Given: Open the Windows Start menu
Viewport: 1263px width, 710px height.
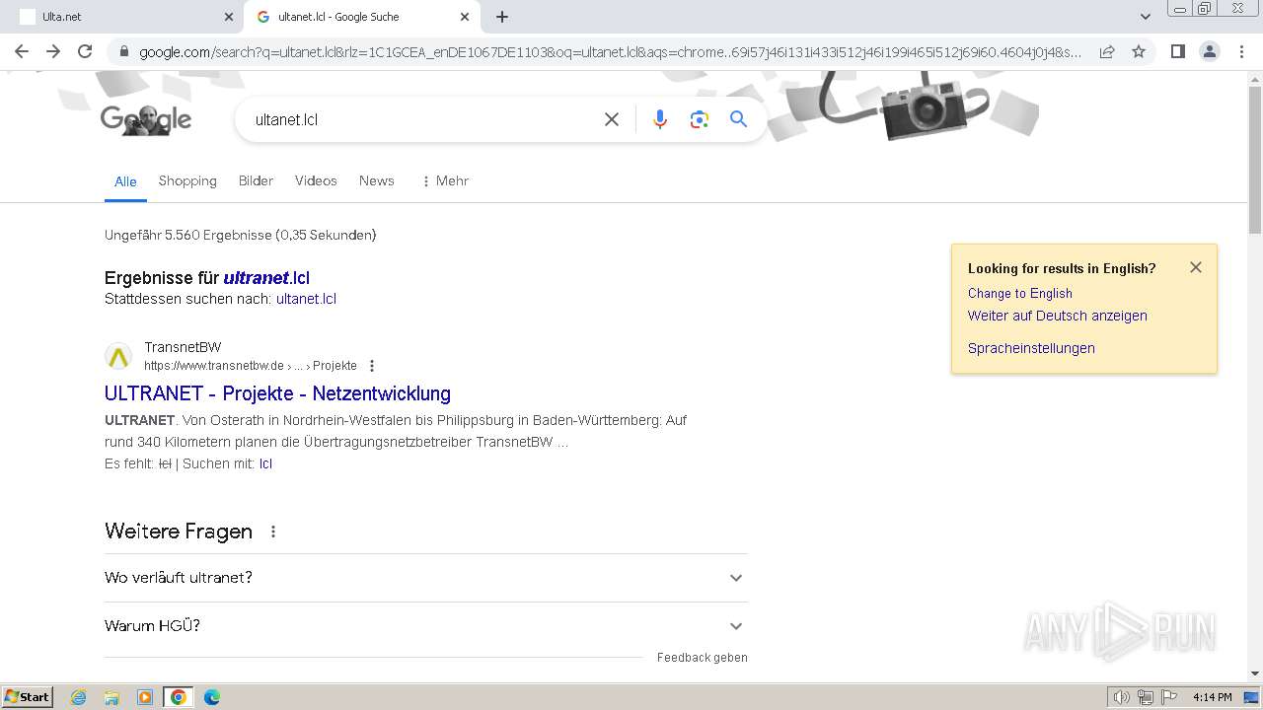Looking at the screenshot, I should point(27,696).
